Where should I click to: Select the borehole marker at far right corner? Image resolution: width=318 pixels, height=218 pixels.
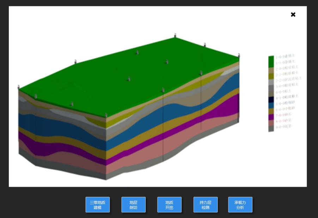(239, 55)
